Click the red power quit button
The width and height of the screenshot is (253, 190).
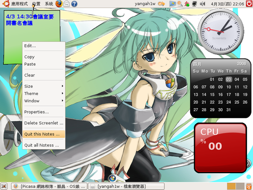[249, 3]
